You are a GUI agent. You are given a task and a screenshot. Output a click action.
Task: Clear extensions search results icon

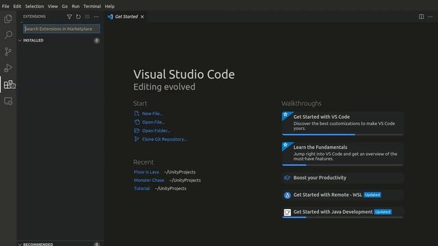point(87,16)
